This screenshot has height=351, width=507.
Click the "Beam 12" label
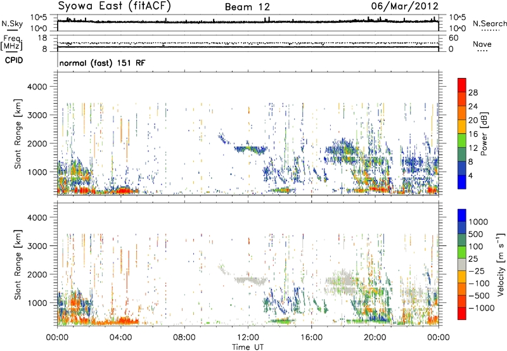click(247, 7)
